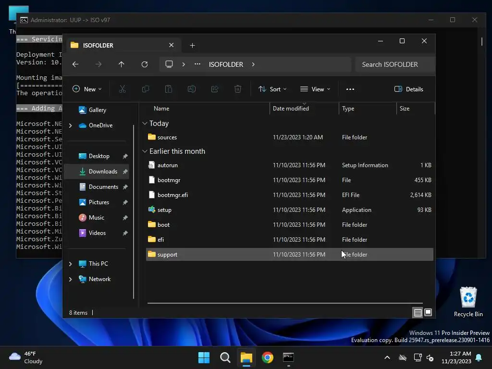492x369 pixels.
Task: Open the Sort dropdown
Action: [x=272, y=89]
